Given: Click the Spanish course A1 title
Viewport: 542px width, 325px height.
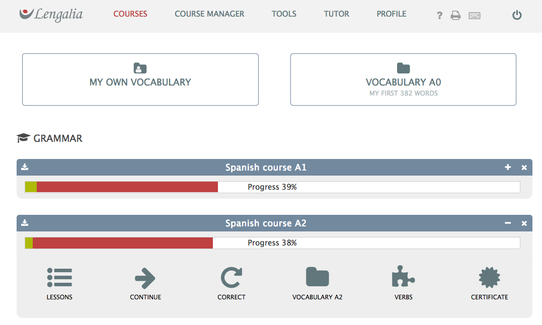Looking at the screenshot, I should [266, 168].
